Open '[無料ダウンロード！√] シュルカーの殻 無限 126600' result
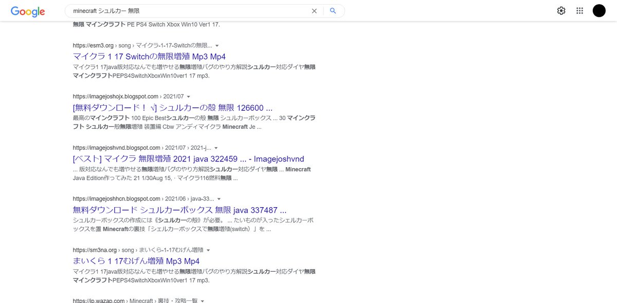The height and width of the screenshot is (303, 617). point(173,108)
